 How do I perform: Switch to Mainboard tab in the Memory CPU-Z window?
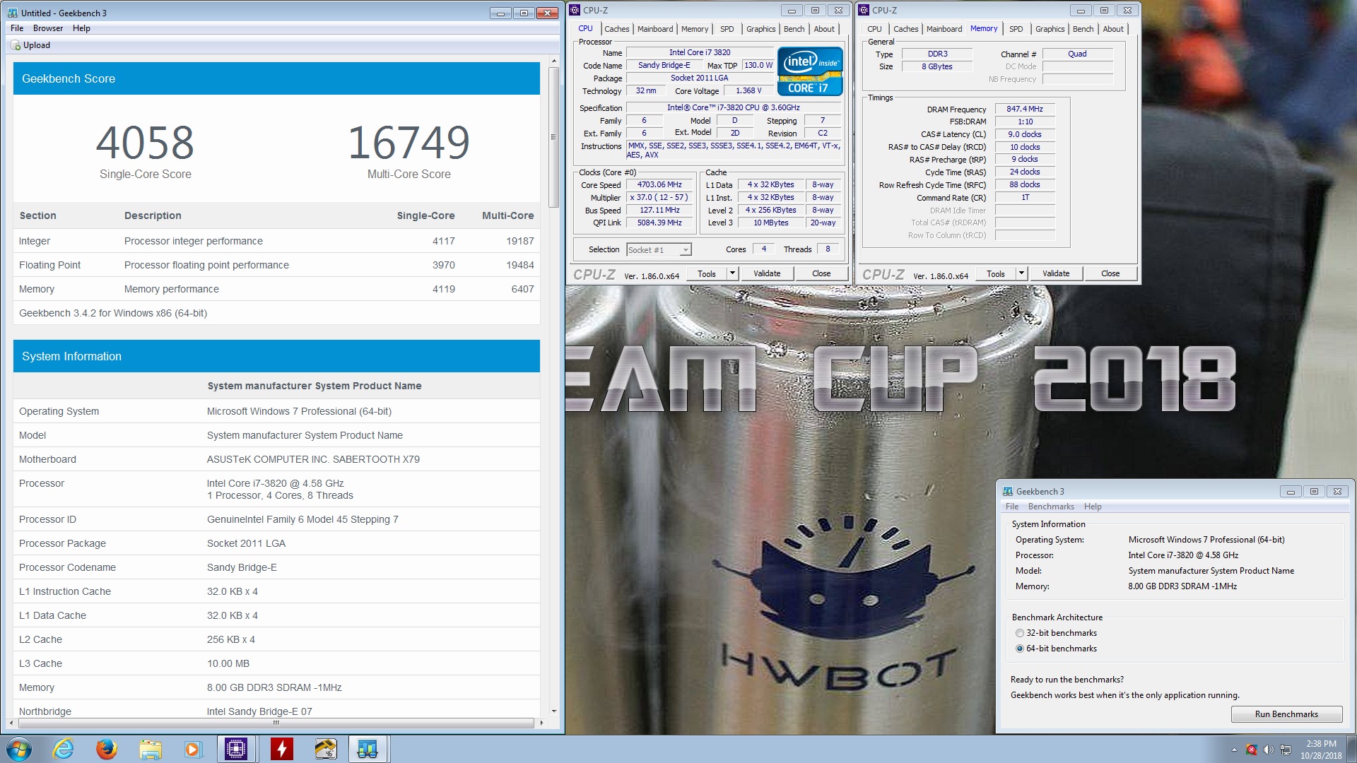click(944, 29)
